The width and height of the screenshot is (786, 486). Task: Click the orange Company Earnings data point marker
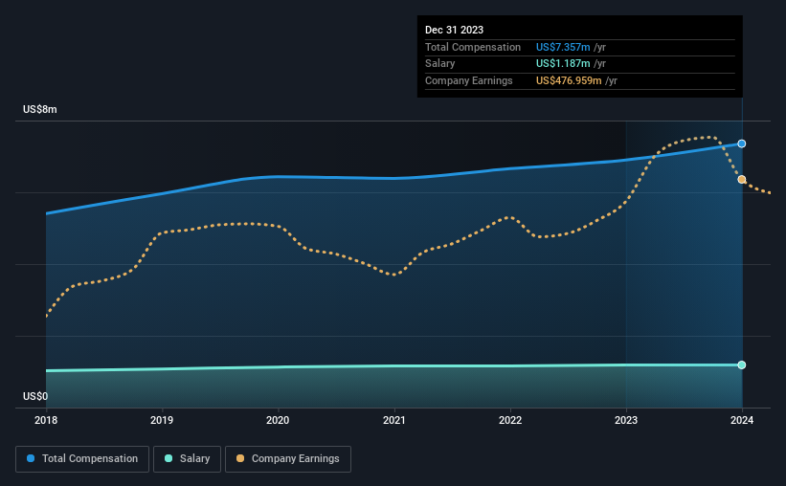click(x=741, y=179)
